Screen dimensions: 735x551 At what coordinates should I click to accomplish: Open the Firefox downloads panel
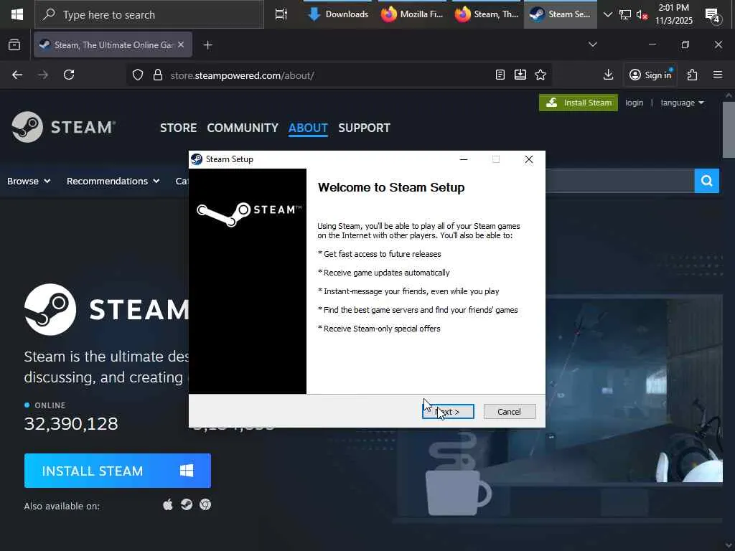pos(609,75)
